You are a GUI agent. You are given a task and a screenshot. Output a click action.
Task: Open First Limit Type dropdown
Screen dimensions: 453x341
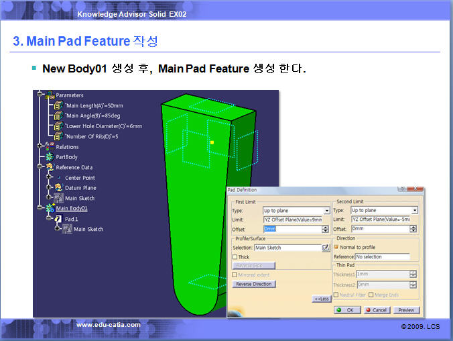pyautogui.click(x=326, y=211)
